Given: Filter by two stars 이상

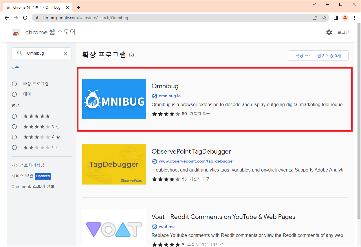Looking at the screenshot, I should coord(14,148).
